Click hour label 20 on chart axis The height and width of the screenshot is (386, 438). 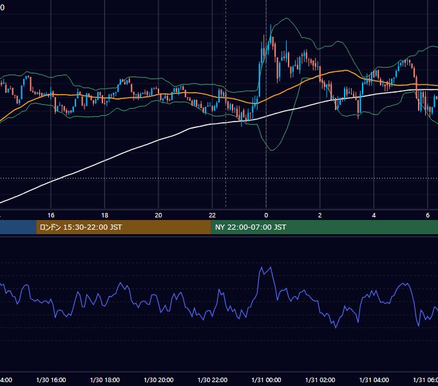(x=158, y=216)
